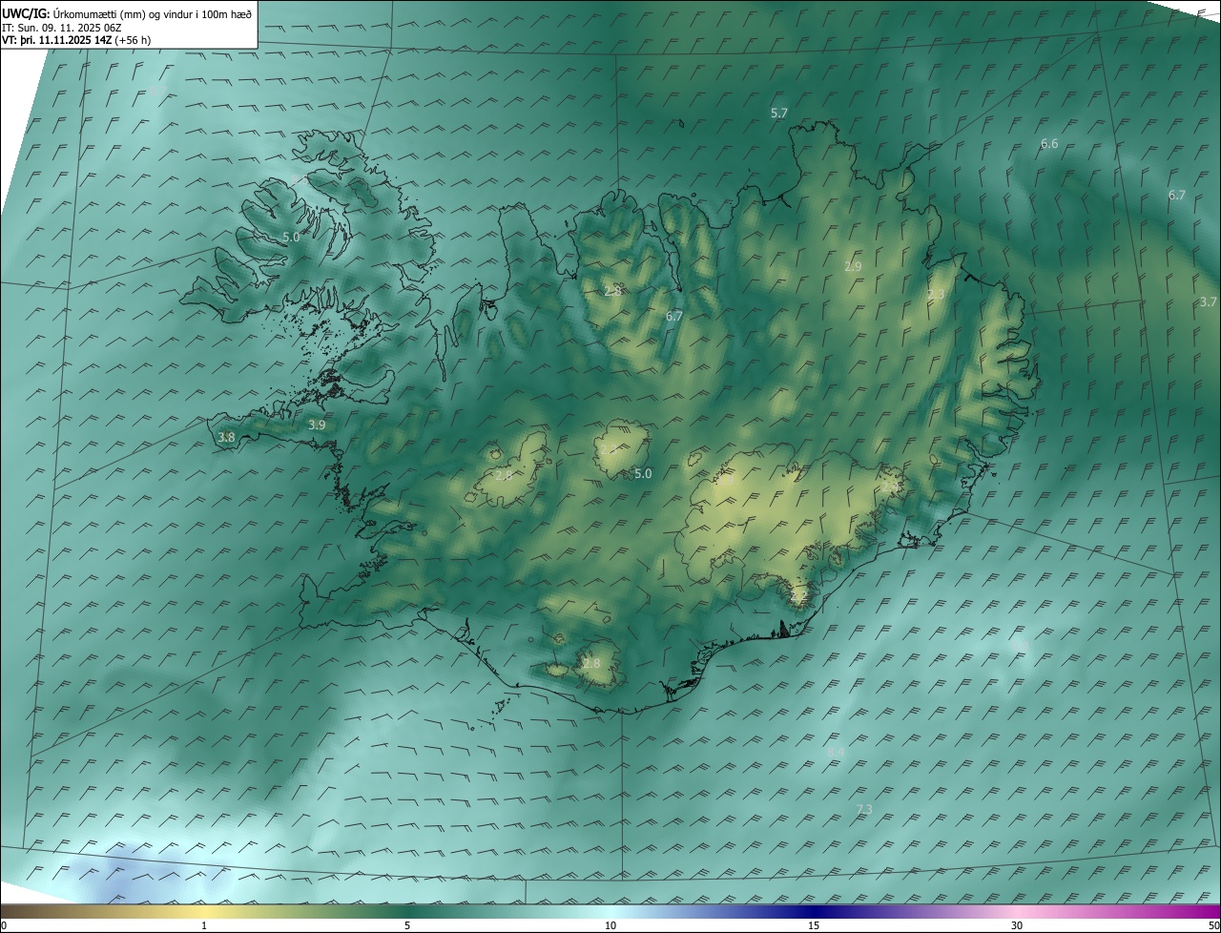Click the color scale tick label '1'
The height and width of the screenshot is (933, 1221).
pos(204,925)
